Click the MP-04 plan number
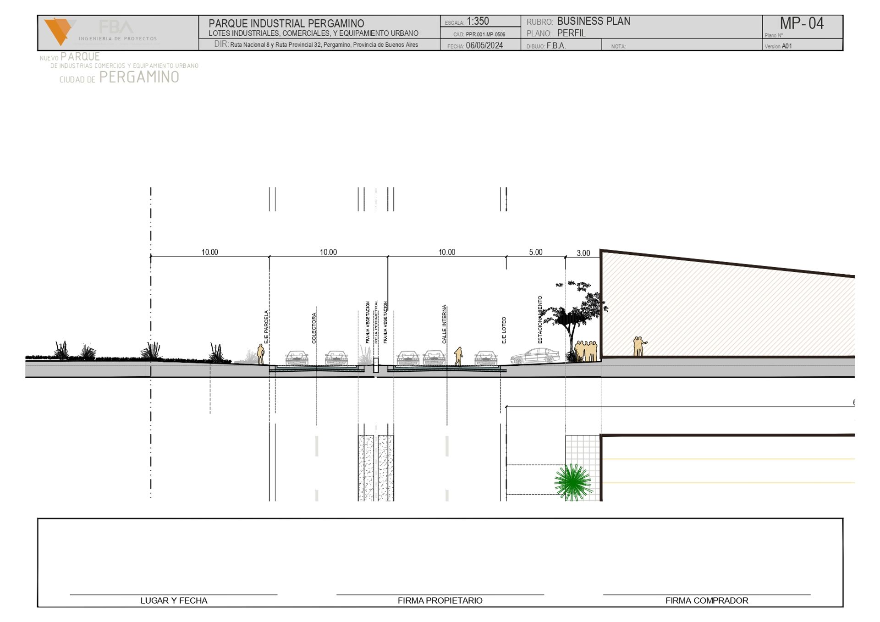 [801, 23]
